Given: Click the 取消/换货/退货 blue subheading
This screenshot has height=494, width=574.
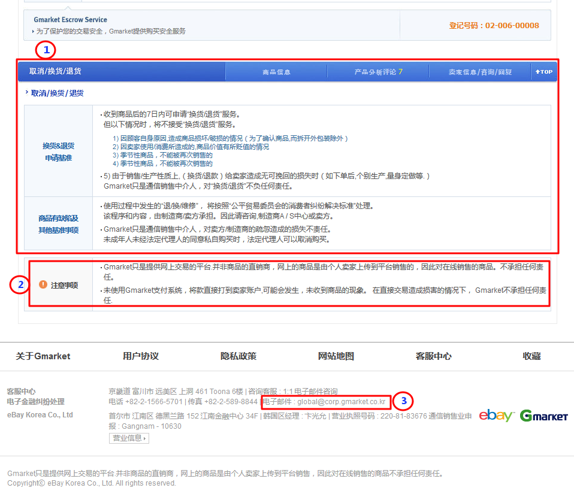Looking at the screenshot, I should pyautogui.click(x=57, y=93).
